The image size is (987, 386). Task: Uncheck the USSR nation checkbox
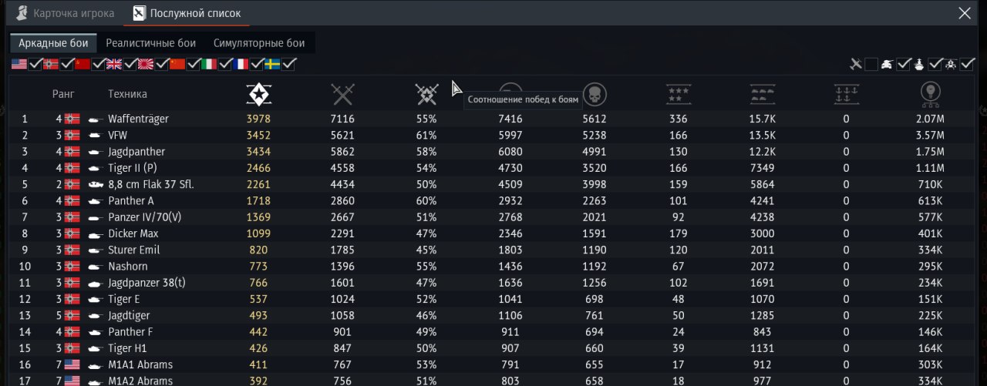tap(99, 64)
